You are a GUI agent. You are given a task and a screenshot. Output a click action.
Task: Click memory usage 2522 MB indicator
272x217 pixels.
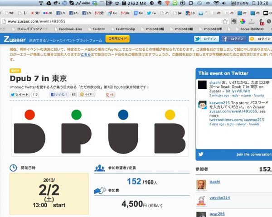[134, 3]
